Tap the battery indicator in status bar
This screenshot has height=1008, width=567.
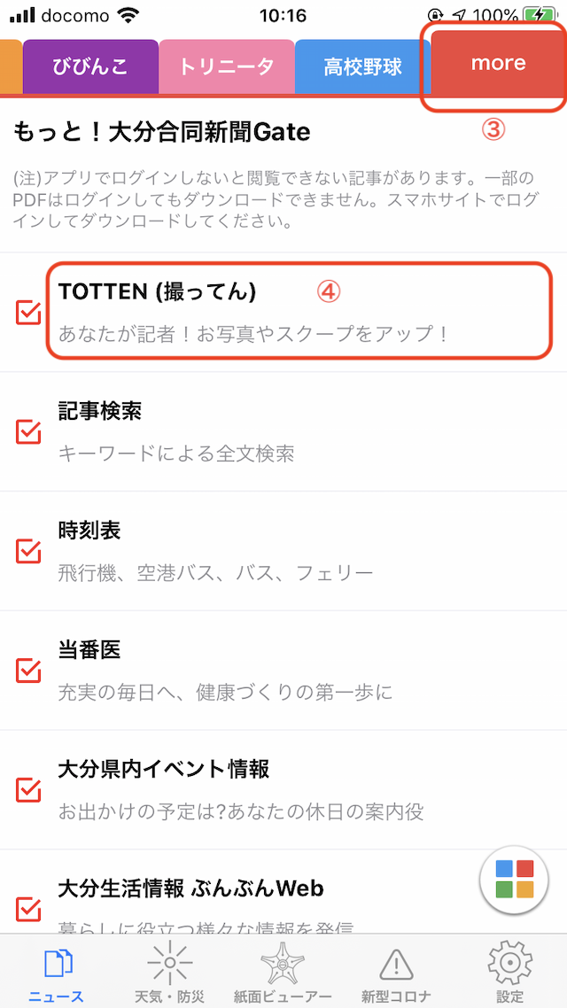pyautogui.click(x=540, y=15)
